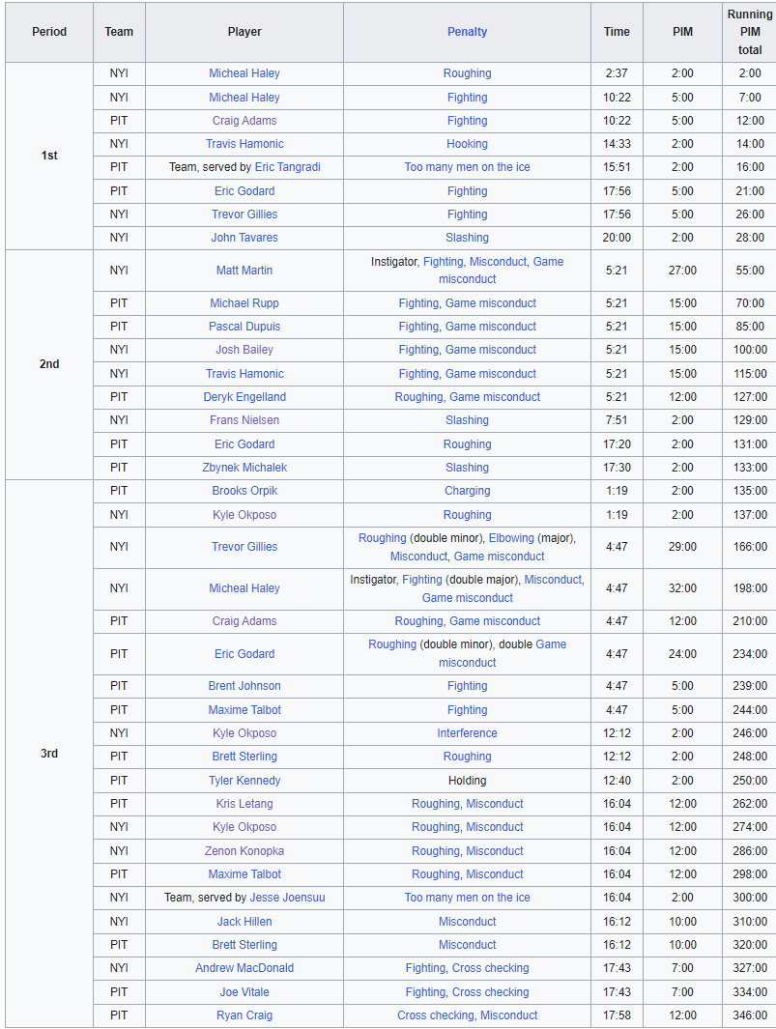Select the '17:58' time cell
The image size is (776, 1029).
[x=617, y=1015]
